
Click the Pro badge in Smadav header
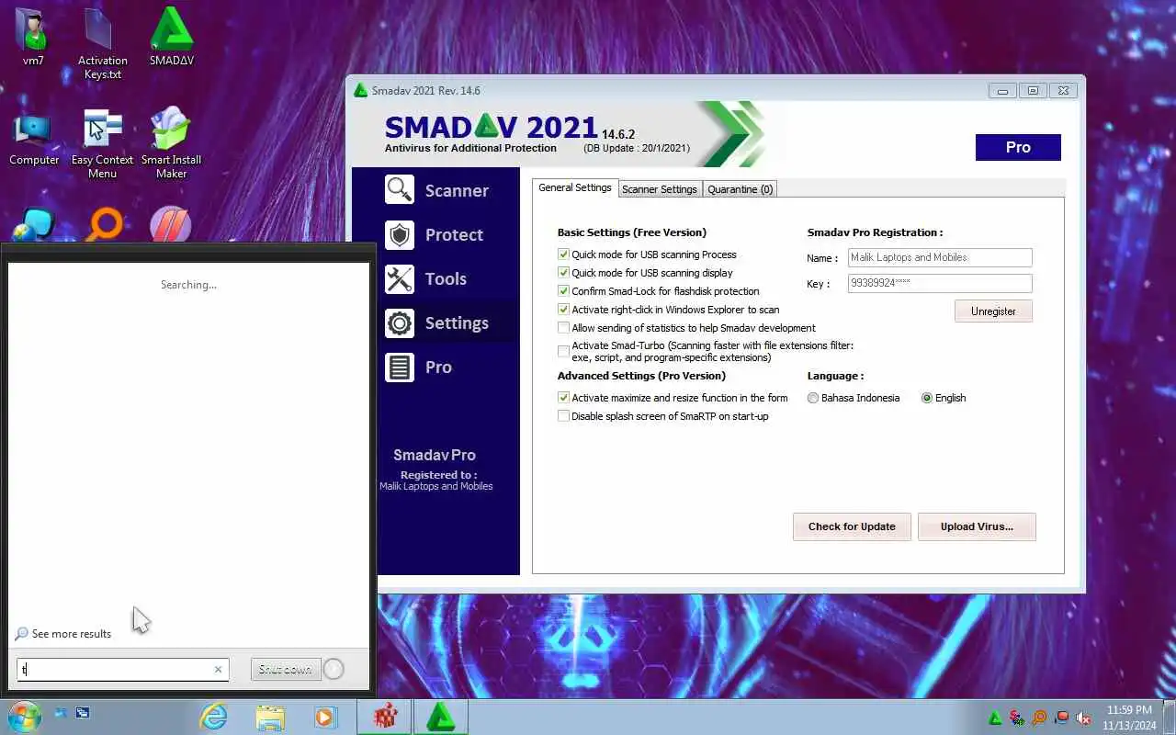pos(1018,147)
